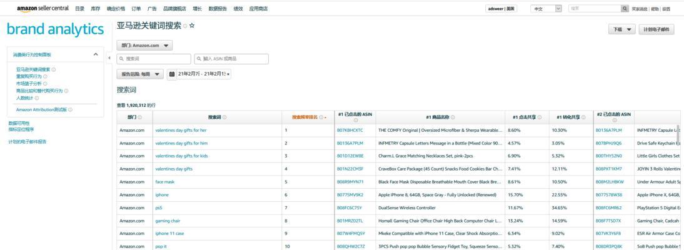The image size is (684, 250).
Task: Click the 输入 ASIN 或商品 input field
Action: click(x=231, y=59)
